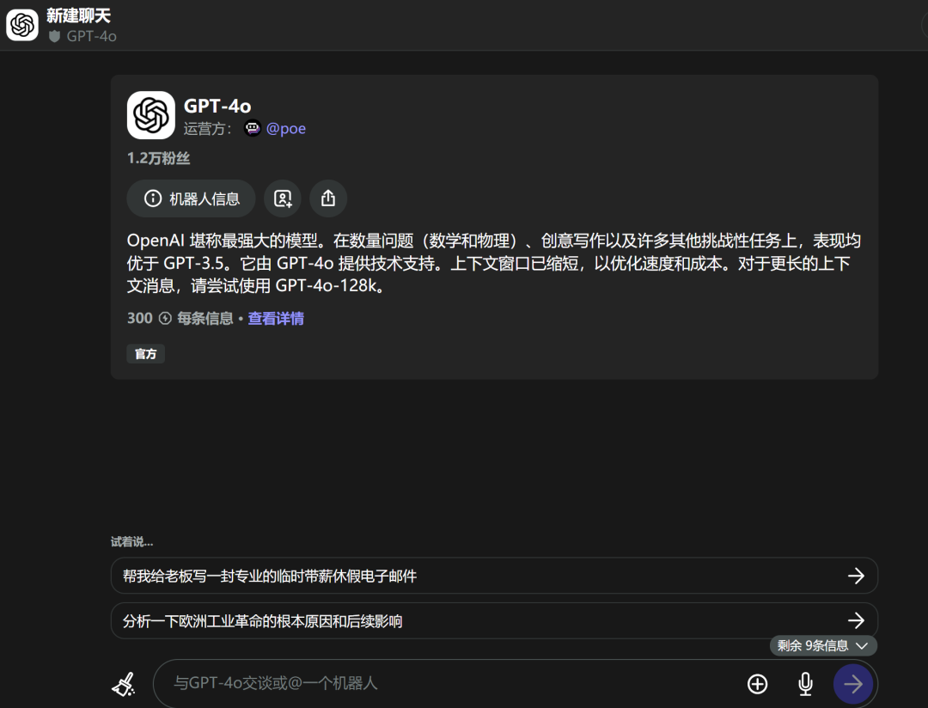Click the 官方 official tag
This screenshot has width=928, height=708.
[x=145, y=354]
